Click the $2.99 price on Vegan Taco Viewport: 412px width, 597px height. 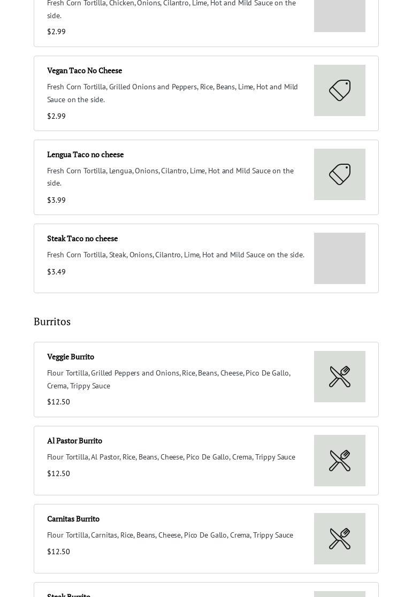click(56, 116)
